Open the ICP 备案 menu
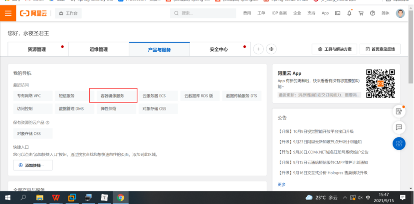 pos(279,13)
